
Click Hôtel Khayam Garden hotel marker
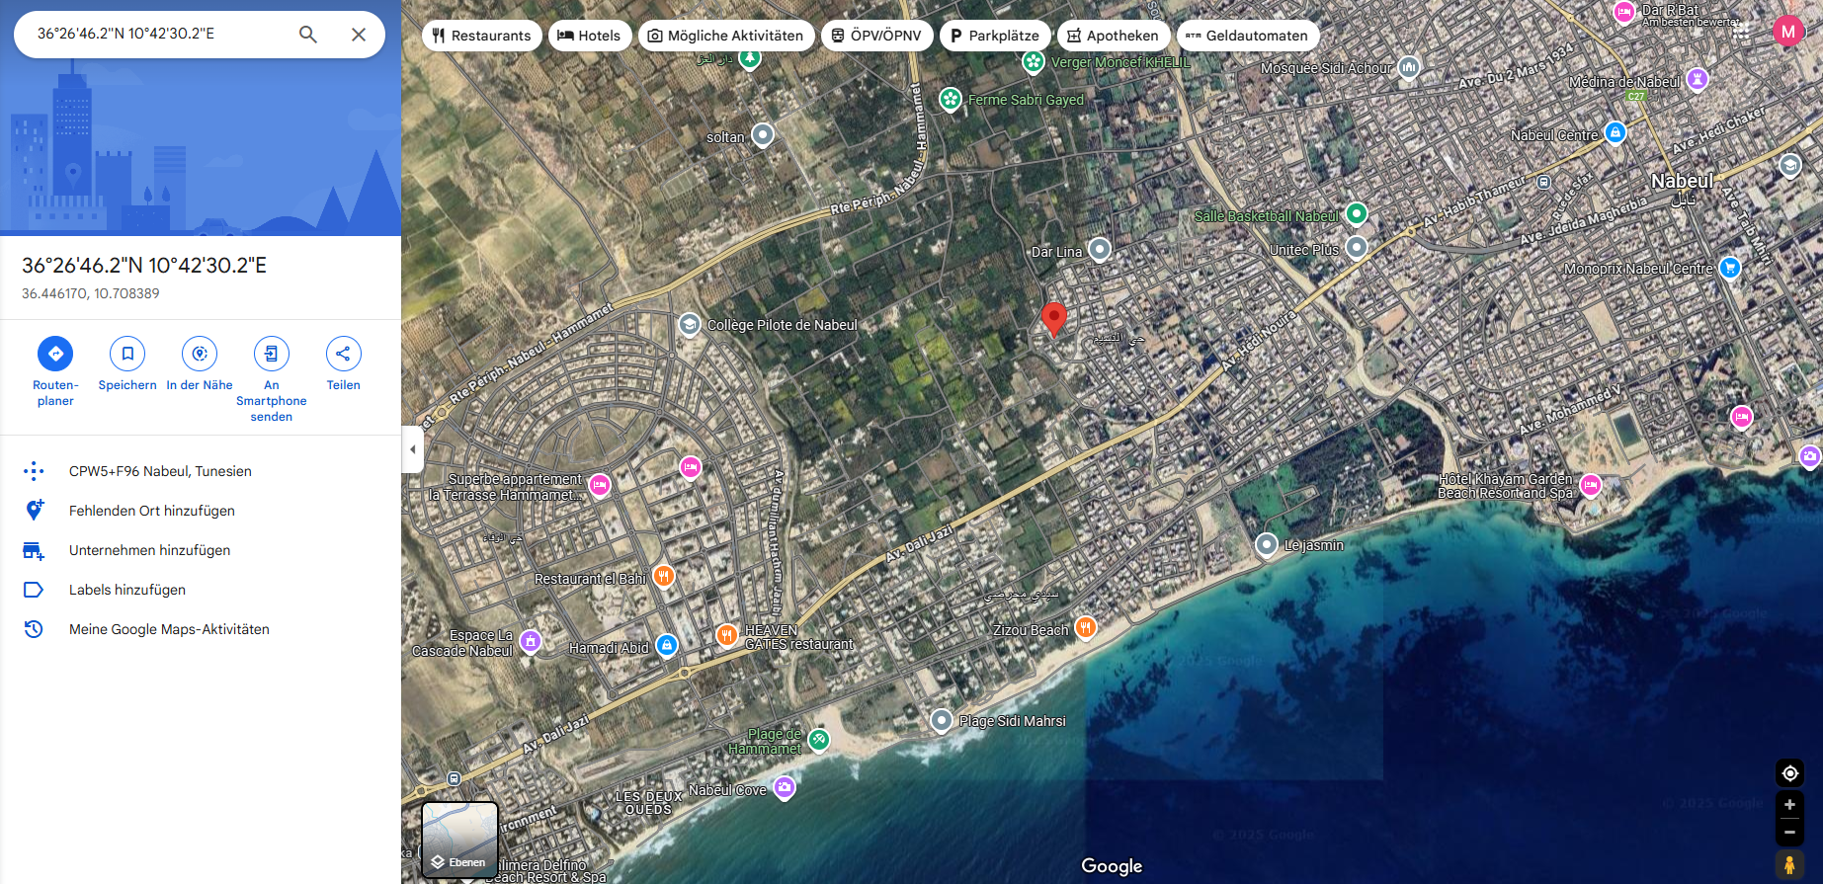pos(1590,485)
